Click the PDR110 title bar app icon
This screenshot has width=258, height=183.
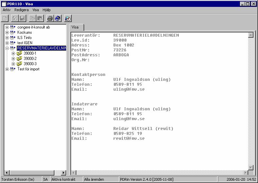point(4,4)
